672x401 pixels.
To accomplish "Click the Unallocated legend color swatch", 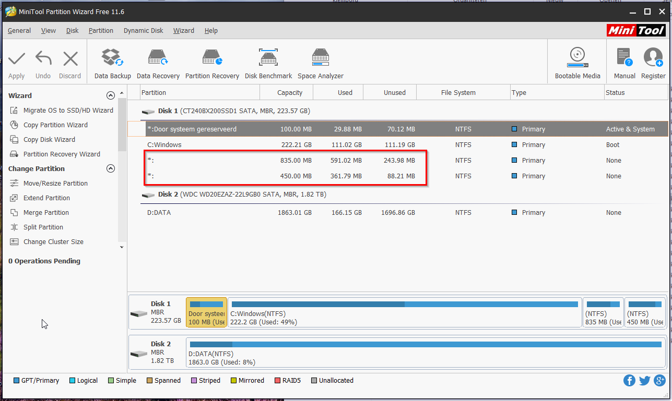I will click(314, 381).
